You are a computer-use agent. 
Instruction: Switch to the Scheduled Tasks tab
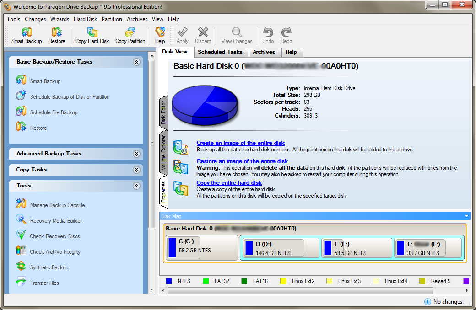pos(220,52)
